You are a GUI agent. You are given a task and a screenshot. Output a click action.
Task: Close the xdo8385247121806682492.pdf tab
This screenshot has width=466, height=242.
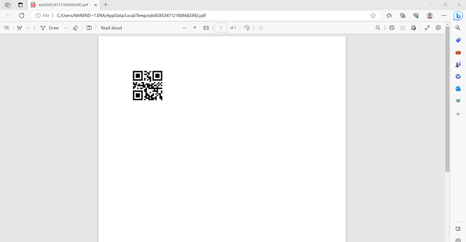[96, 5]
